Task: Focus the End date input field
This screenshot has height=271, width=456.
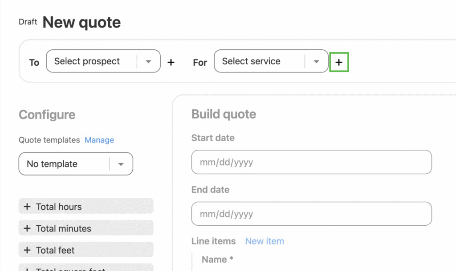Action: pos(311,214)
